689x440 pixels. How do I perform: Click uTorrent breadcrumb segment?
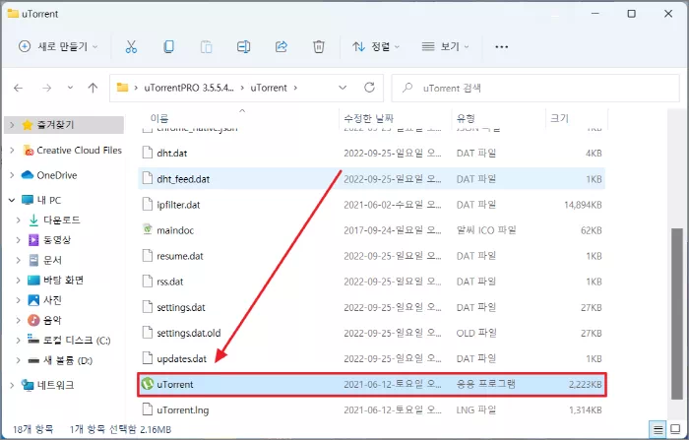269,88
